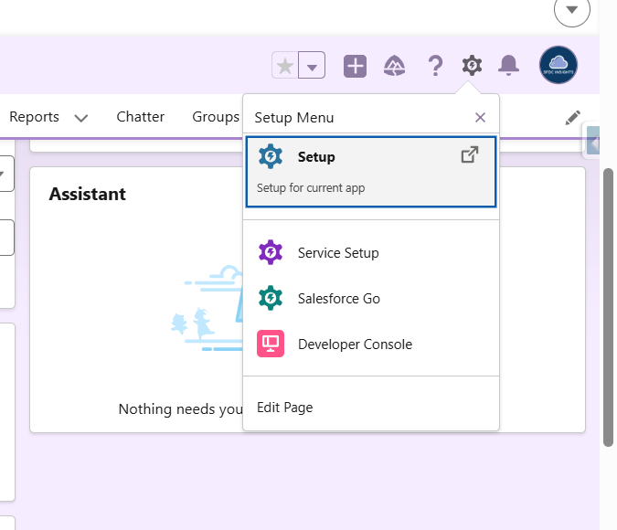Click the Edit Page link
The image size is (617, 530).
click(x=285, y=408)
